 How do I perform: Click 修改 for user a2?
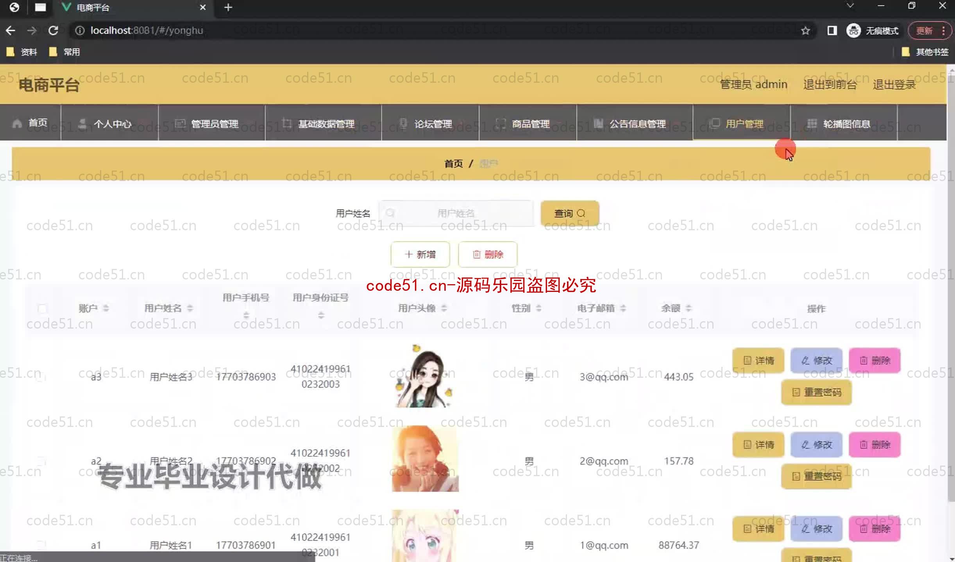click(816, 445)
